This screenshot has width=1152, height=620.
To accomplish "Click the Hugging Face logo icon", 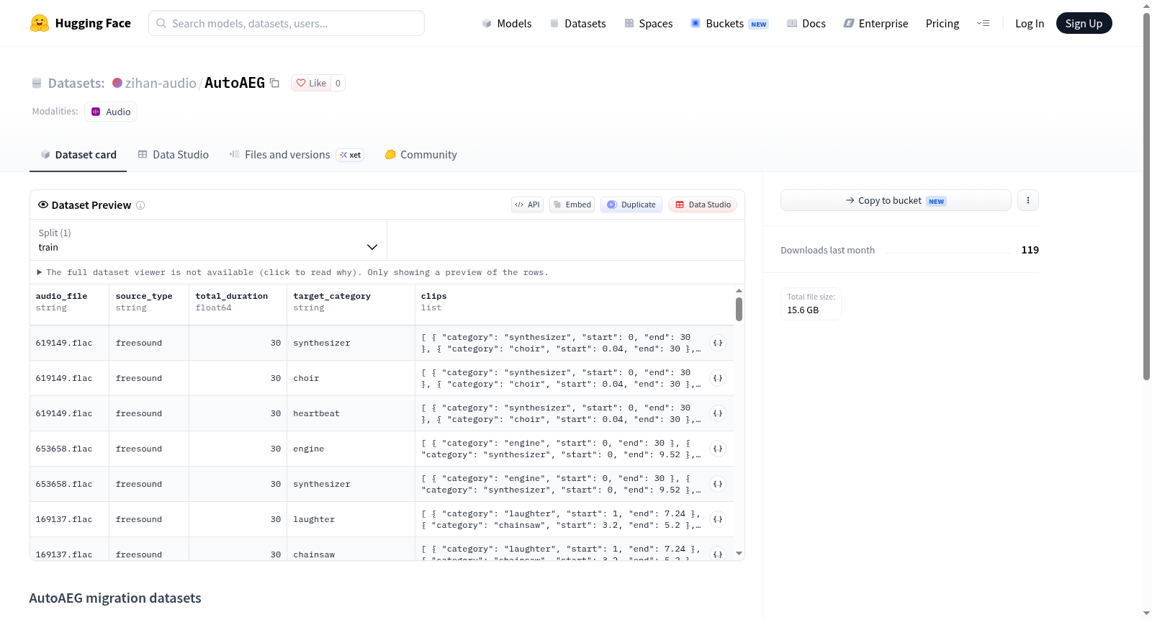I will [40, 23].
